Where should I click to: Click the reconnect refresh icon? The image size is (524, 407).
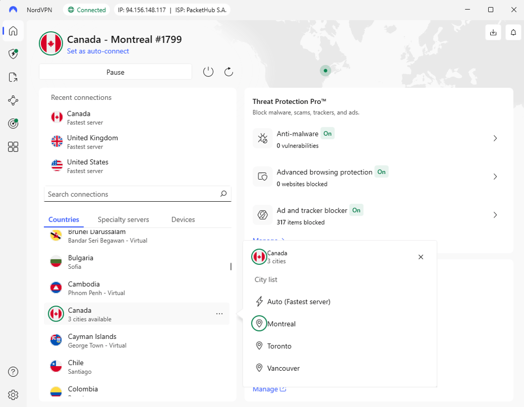click(x=229, y=72)
